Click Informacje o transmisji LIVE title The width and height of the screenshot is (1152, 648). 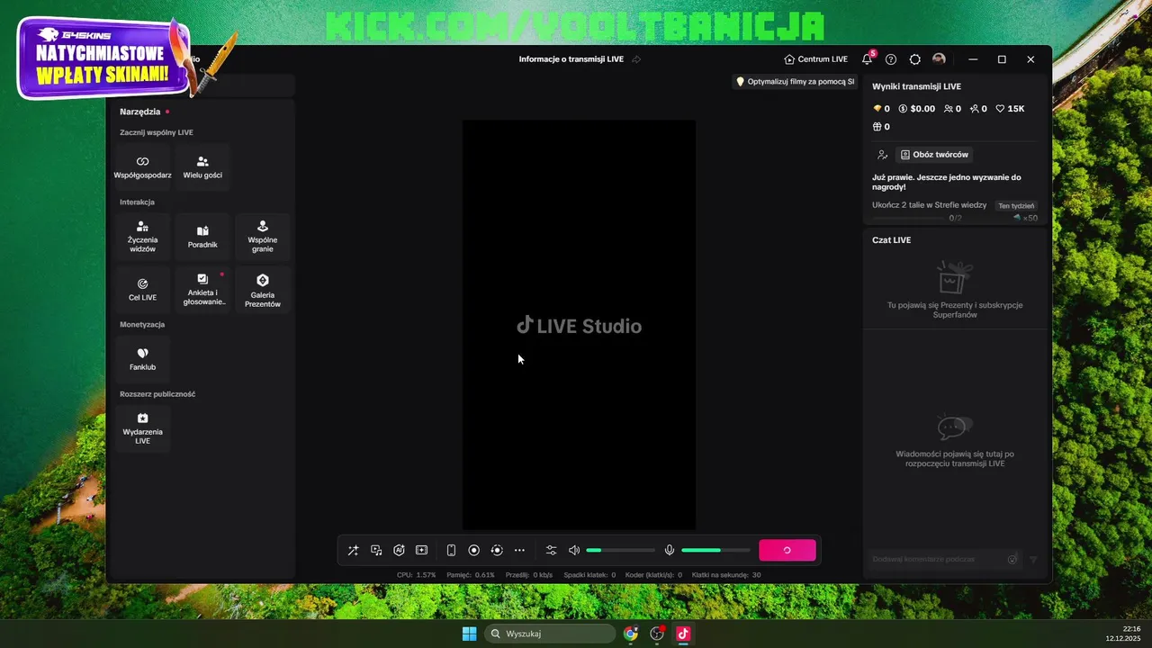point(571,59)
